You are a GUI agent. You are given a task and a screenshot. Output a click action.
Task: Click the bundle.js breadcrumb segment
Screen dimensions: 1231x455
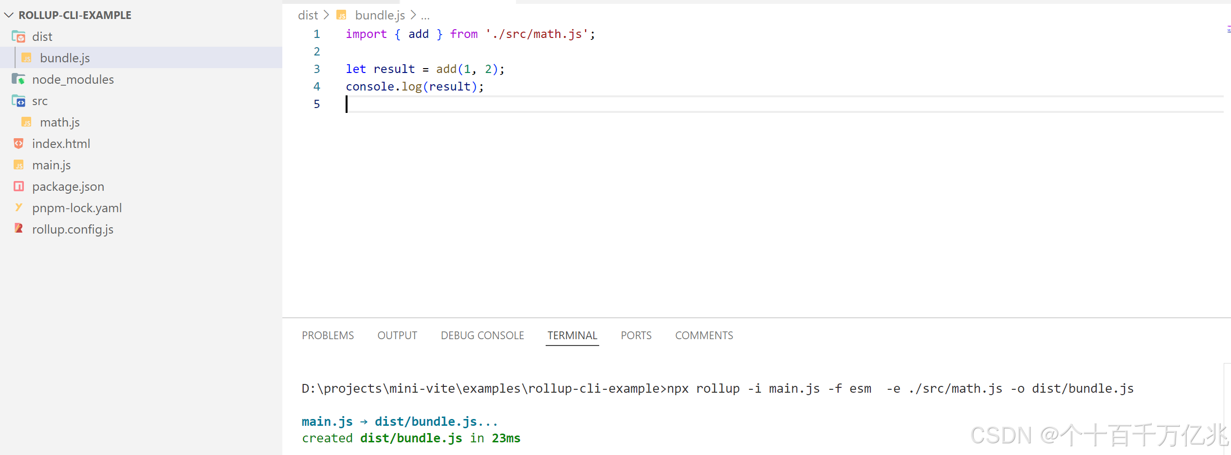pos(380,15)
